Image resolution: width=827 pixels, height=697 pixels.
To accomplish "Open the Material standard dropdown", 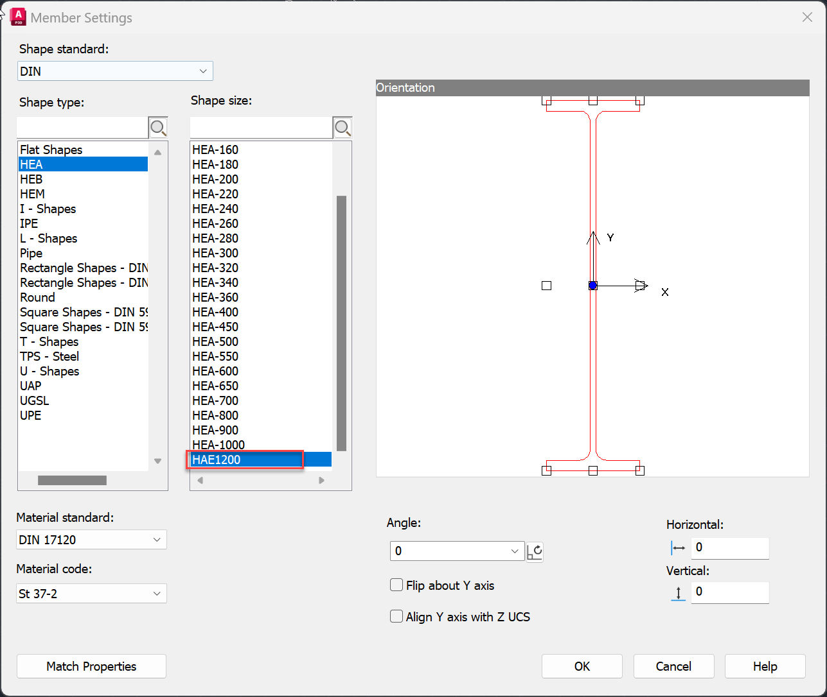I will (x=92, y=540).
